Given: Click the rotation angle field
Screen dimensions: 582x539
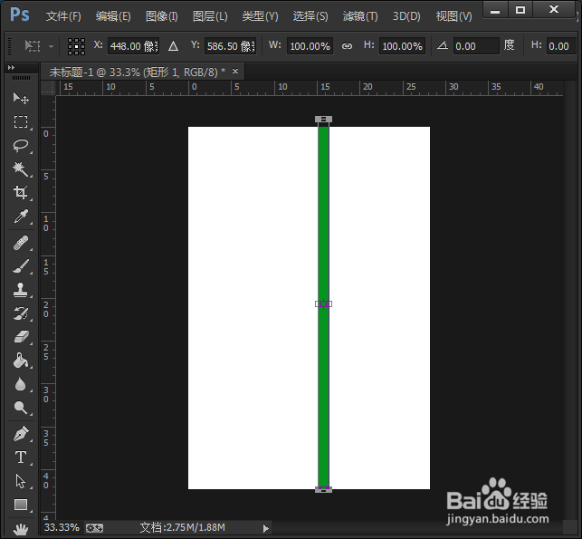Looking at the screenshot, I should pyautogui.click(x=476, y=46).
